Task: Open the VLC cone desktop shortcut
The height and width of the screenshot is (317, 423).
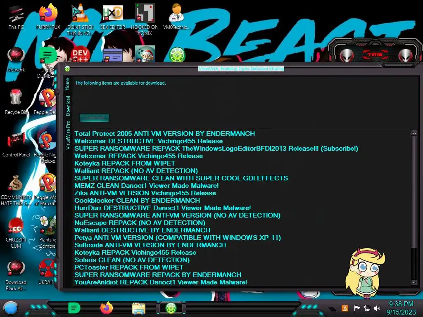Action: click(80, 19)
